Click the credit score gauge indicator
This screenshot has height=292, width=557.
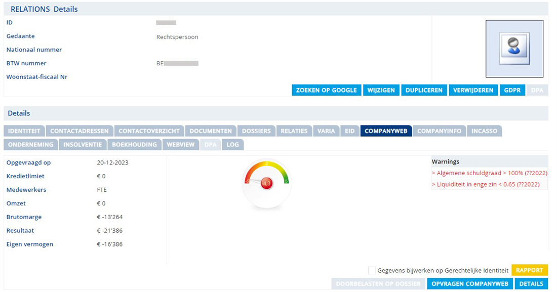[x=266, y=183]
